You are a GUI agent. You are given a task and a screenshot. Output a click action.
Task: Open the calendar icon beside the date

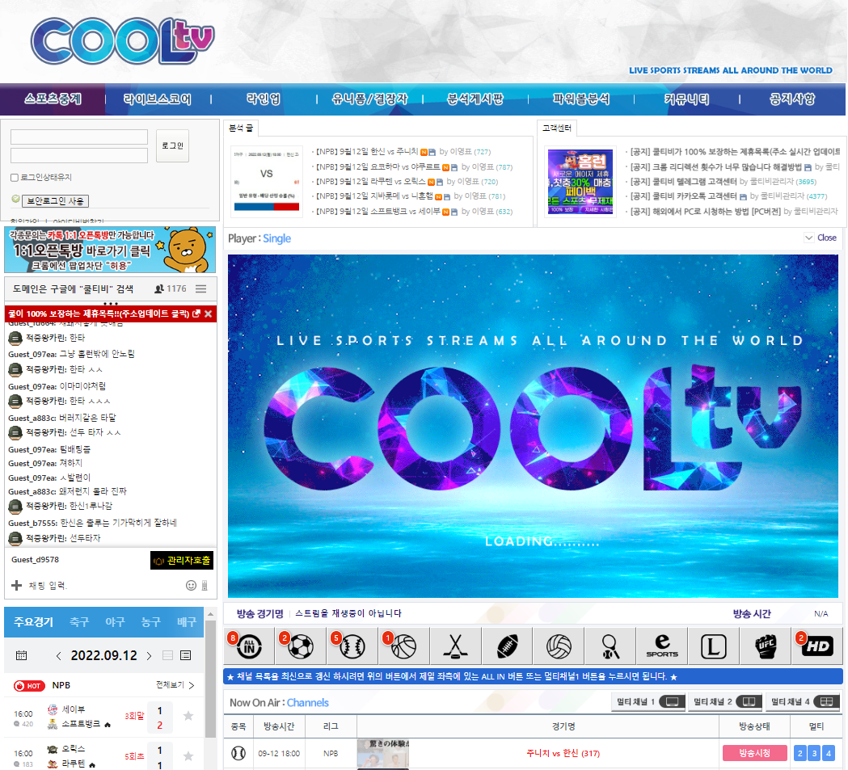click(22, 654)
